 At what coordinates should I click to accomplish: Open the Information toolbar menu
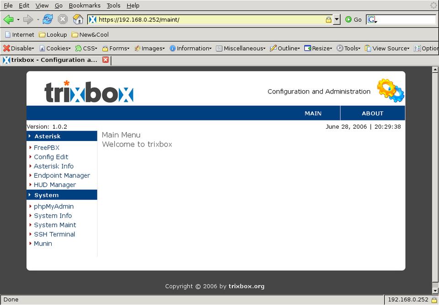pyautogui.click(x=190, y=48)
